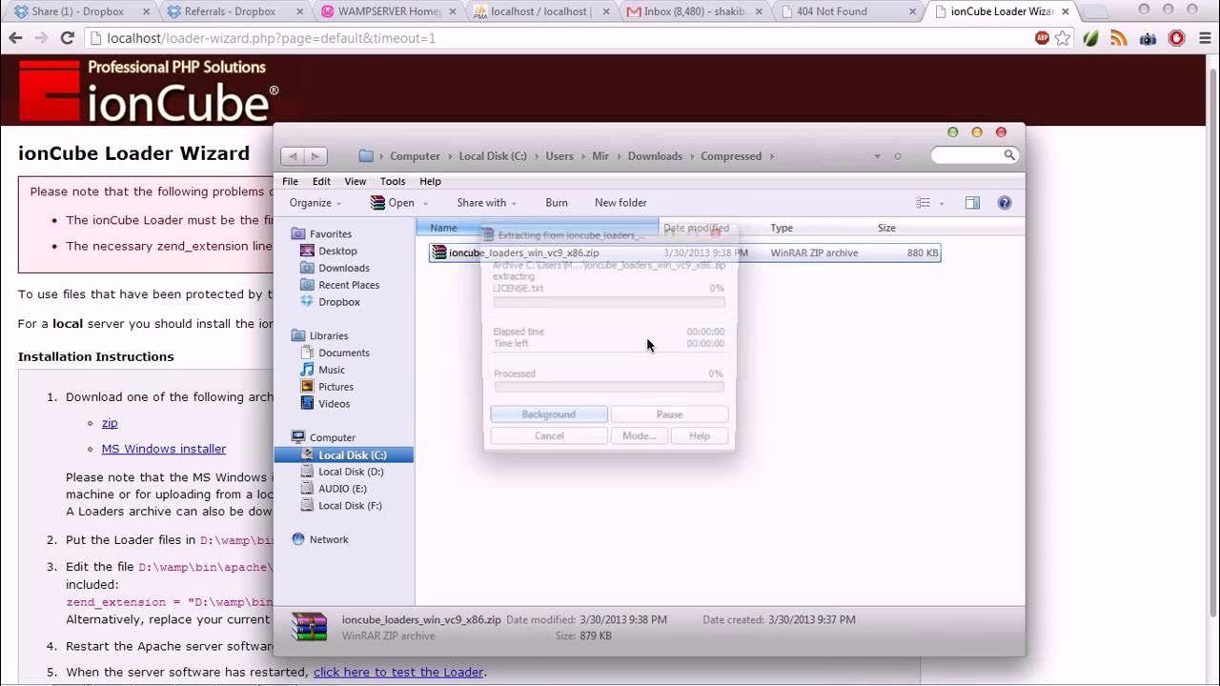Click the Explorer back navigation arrow
Image resolution: width=1220 pixels, height=686 pixels.
pyautogui.click(x=293, y=156)
